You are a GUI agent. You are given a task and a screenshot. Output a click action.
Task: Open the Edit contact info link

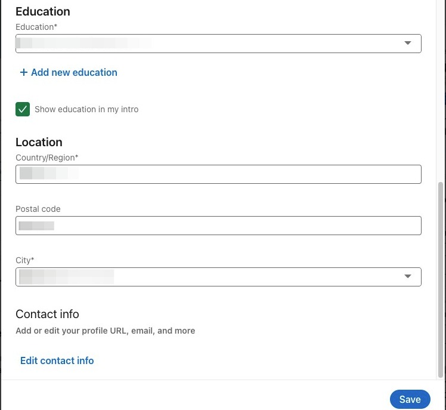(x=57, y=360)
